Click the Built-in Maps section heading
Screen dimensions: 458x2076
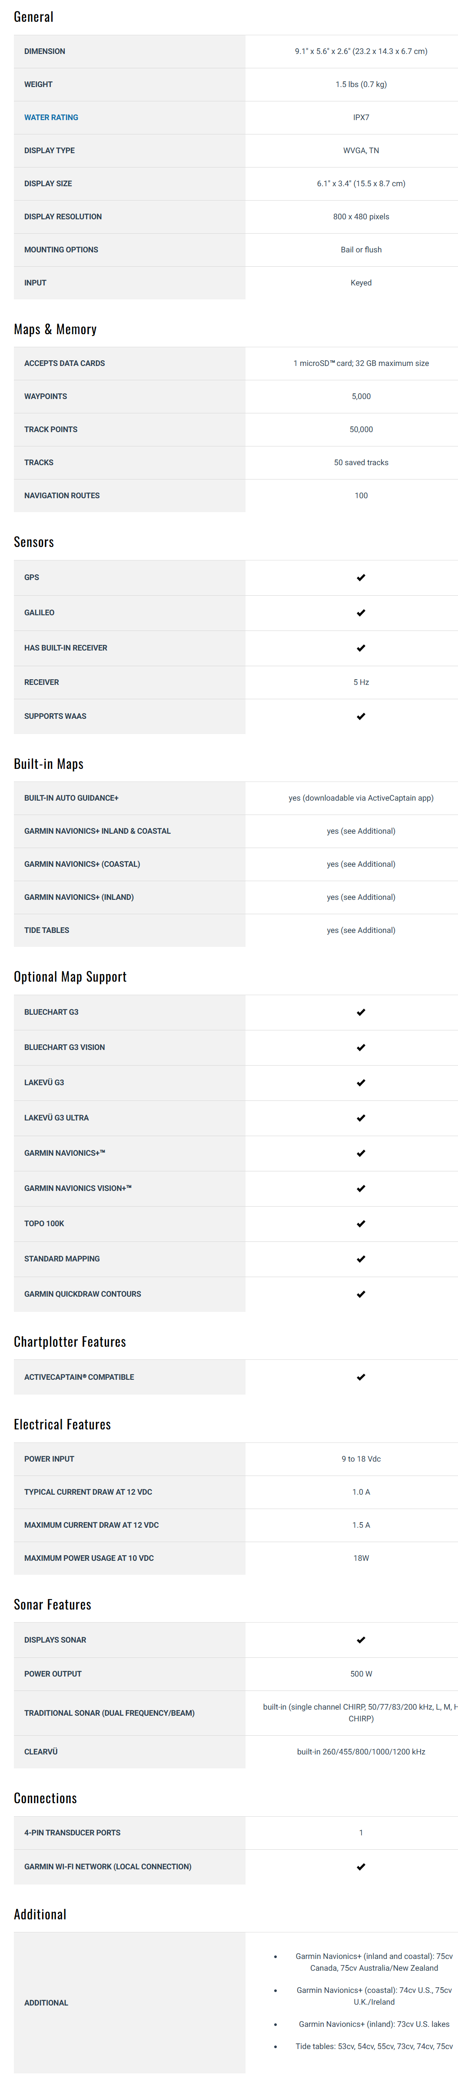(48, 764)
